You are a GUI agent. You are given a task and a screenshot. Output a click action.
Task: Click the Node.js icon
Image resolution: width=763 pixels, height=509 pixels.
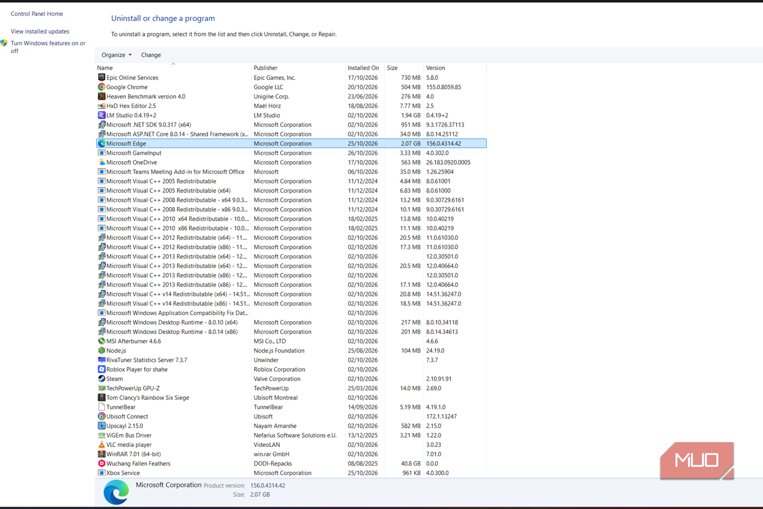point(101,350)
